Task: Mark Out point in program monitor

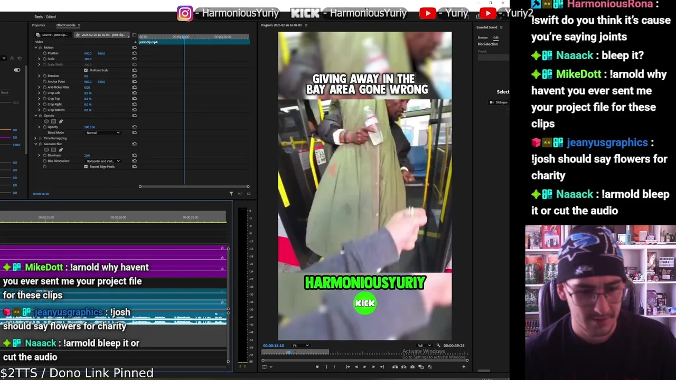Action: pos(334,367)
